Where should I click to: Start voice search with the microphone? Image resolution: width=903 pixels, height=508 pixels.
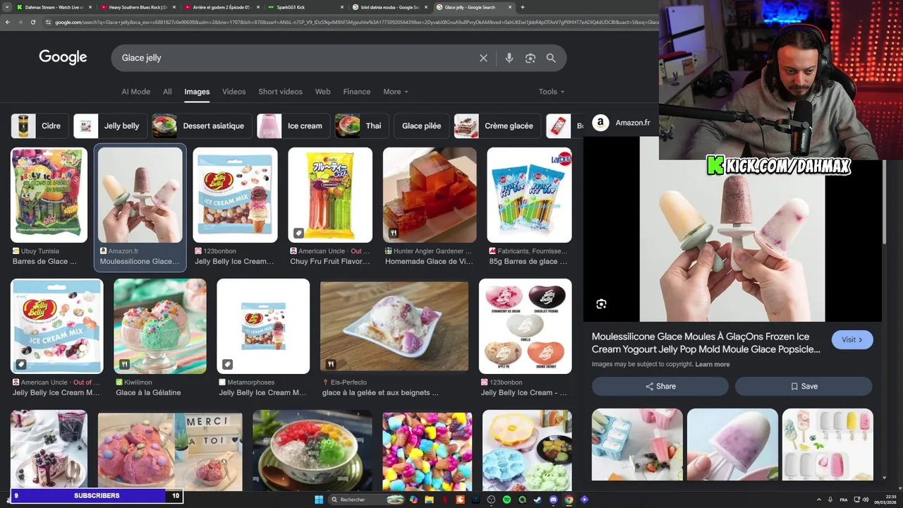509,58
